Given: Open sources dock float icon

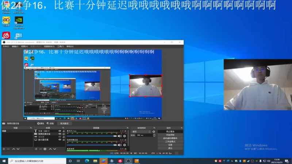Looking at the screenshot, I should click(63, 128).
